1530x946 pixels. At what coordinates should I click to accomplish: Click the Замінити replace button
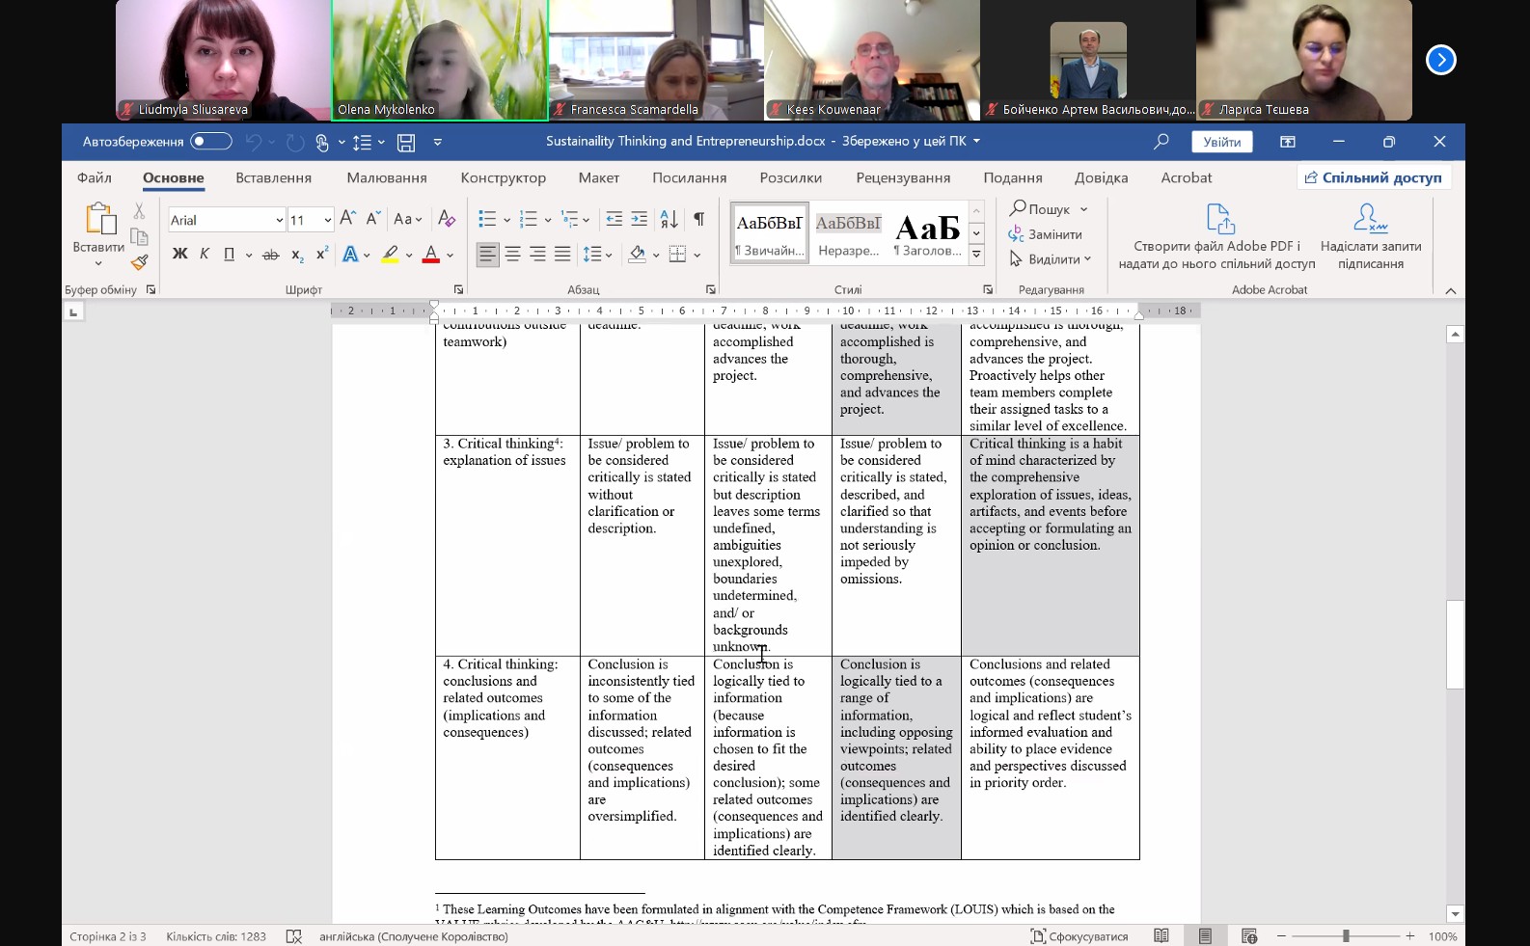point(1046,234)
